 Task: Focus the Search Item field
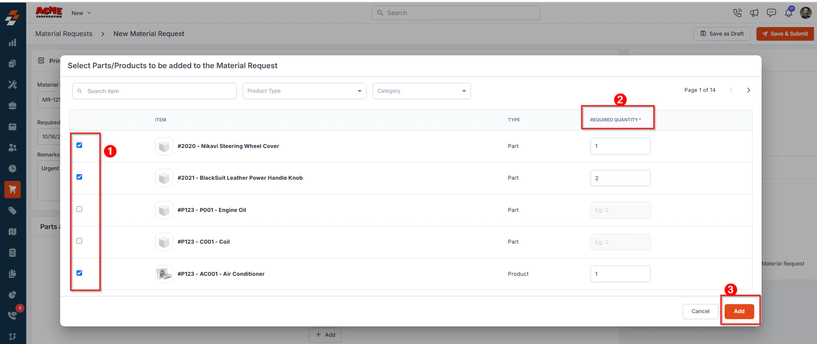coord(154,91)
